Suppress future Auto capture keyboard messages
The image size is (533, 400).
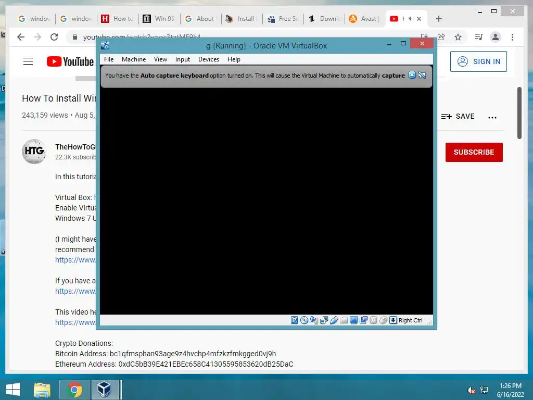tap(422, 75)
